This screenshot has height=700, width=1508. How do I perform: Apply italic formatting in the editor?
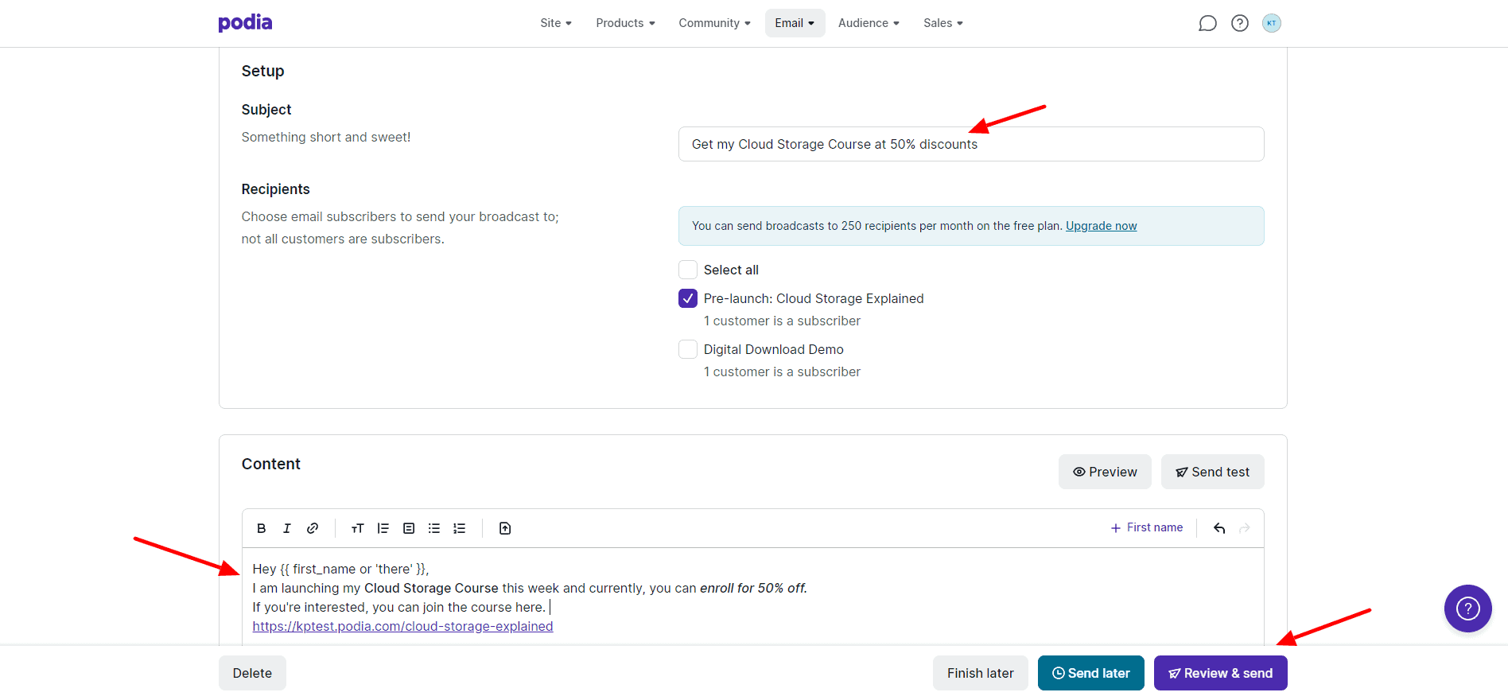point(287,528)
